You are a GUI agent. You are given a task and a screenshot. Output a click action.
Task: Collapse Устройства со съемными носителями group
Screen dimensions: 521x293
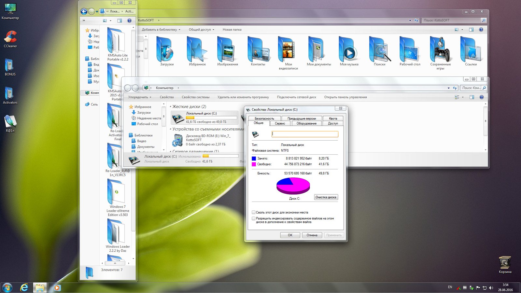171,129
